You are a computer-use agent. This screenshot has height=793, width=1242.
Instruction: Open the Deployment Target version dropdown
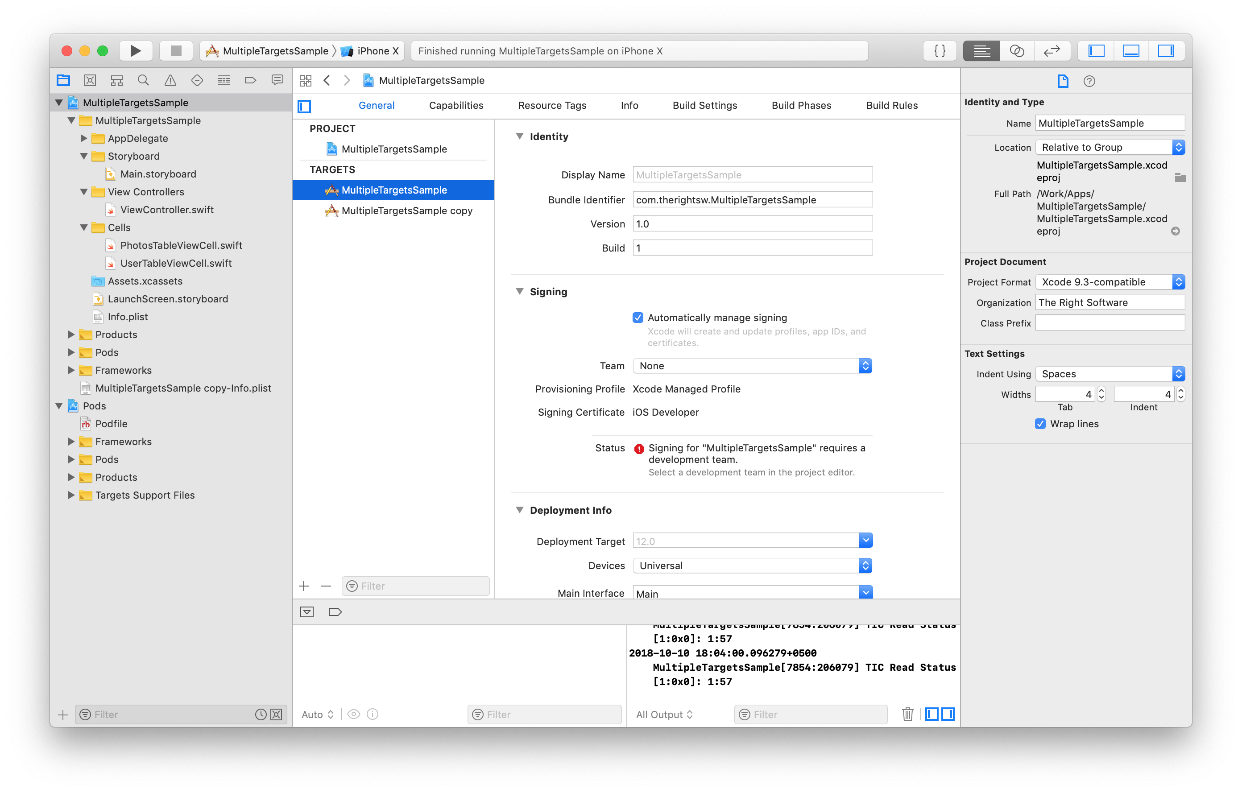(x=866, y=541)
